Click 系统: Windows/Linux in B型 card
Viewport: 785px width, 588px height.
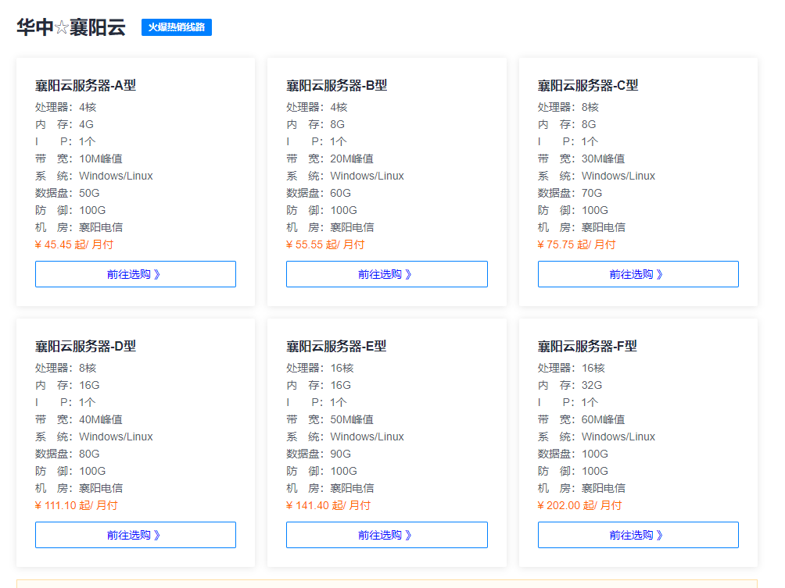coord(345,176)
